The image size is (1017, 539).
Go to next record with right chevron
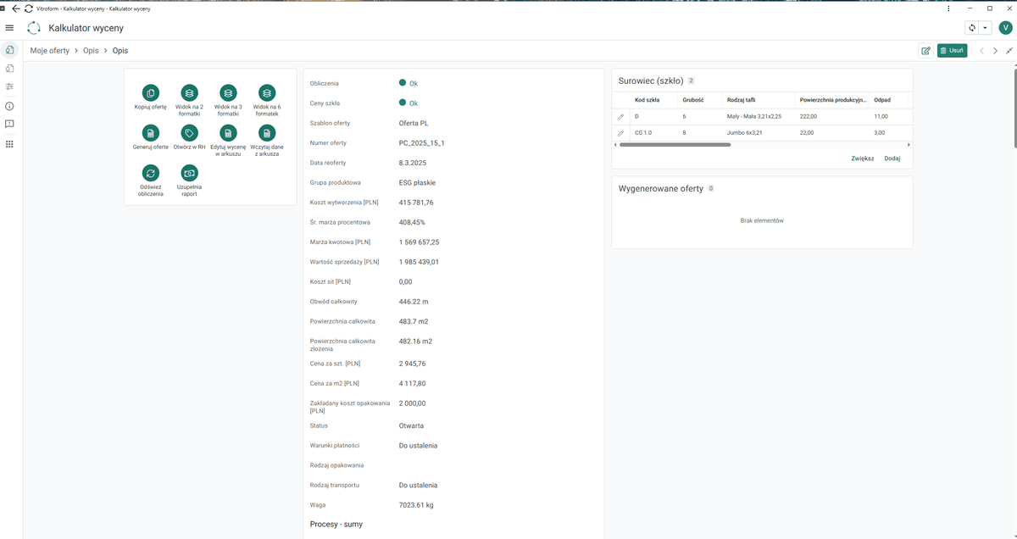coord(996,51)
